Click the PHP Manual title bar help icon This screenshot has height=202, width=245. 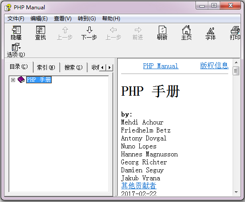pos(8,8)
